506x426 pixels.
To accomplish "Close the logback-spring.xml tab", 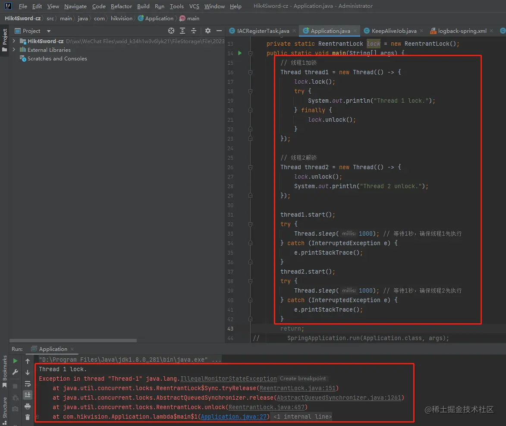I will tap(491, 31).
